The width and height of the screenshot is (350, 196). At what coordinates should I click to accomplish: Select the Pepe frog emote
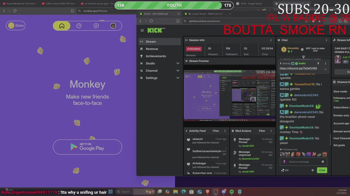pyautogui.click(x=319, y=154)
